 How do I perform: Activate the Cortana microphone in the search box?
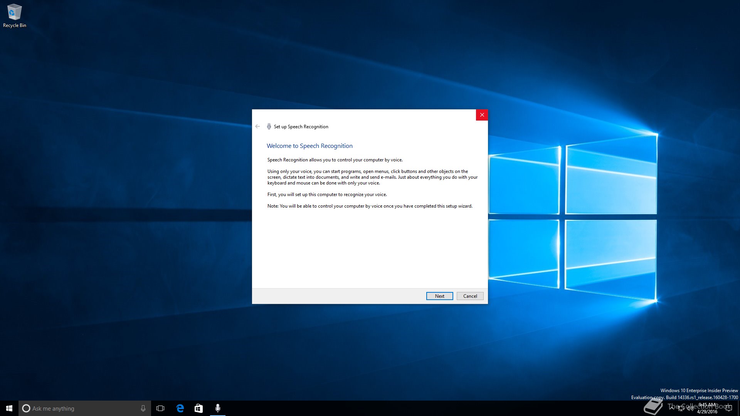(x=143, y=408)
